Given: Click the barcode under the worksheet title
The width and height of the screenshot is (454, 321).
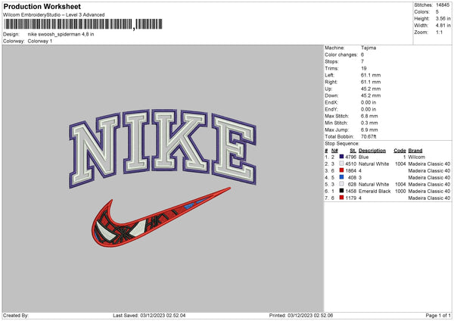Looking at the screenshot, I should tap(83, 24).
